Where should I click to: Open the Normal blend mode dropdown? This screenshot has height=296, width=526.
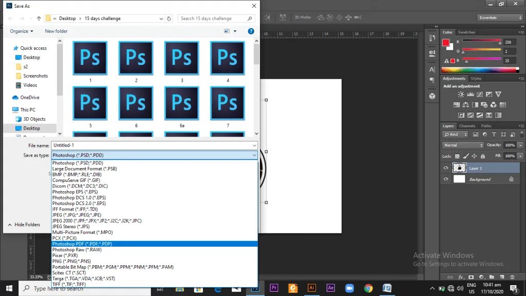point(463,145)
